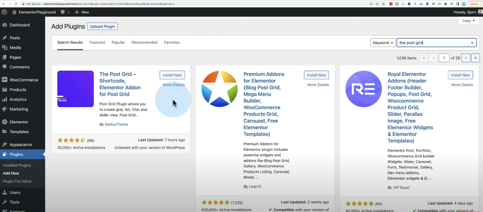Open the Plugin File Editor submenu
The image size is (483, 212).
coord(17,181)
